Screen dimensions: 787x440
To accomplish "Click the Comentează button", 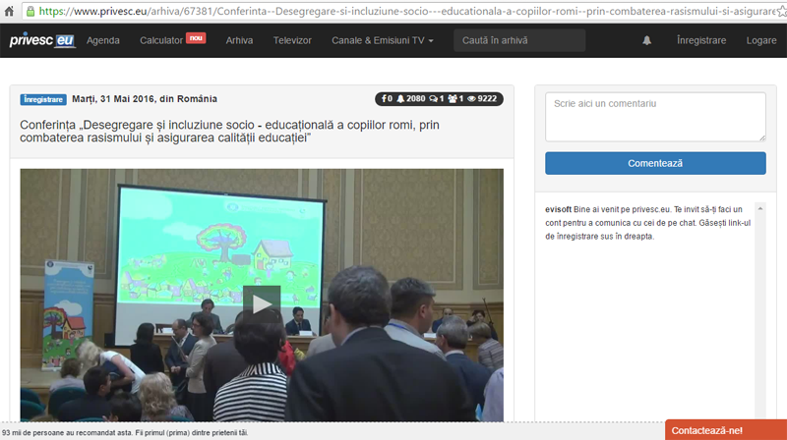I will [655, 163].
